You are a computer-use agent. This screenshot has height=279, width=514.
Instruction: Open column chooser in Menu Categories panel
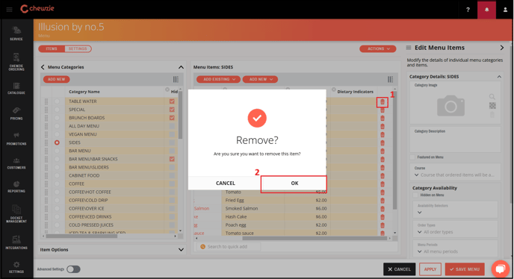click(176, 79)
